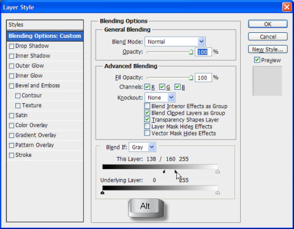Toggle Transparency Shapes Layer checkbox

coord(147,119)
